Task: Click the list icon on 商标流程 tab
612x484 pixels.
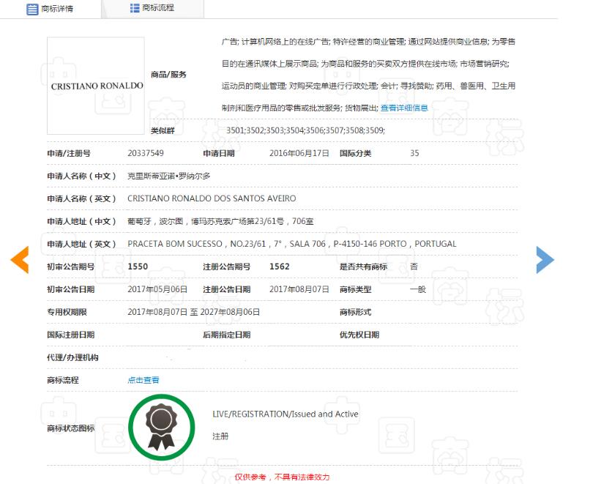Action: 135,8
